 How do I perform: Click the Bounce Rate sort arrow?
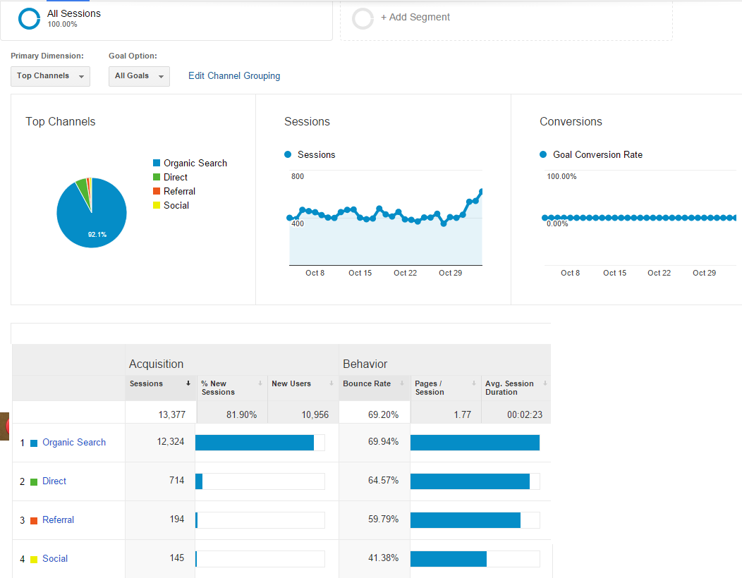(x=402, y=383)
